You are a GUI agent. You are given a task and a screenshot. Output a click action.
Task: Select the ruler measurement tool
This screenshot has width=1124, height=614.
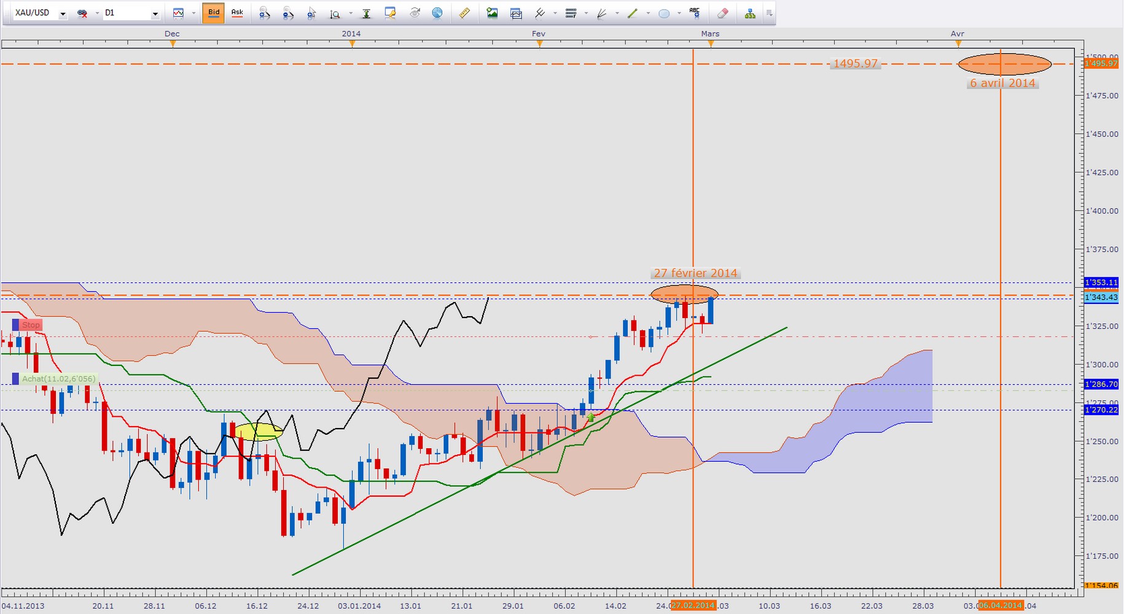click(x=464, y=13)
